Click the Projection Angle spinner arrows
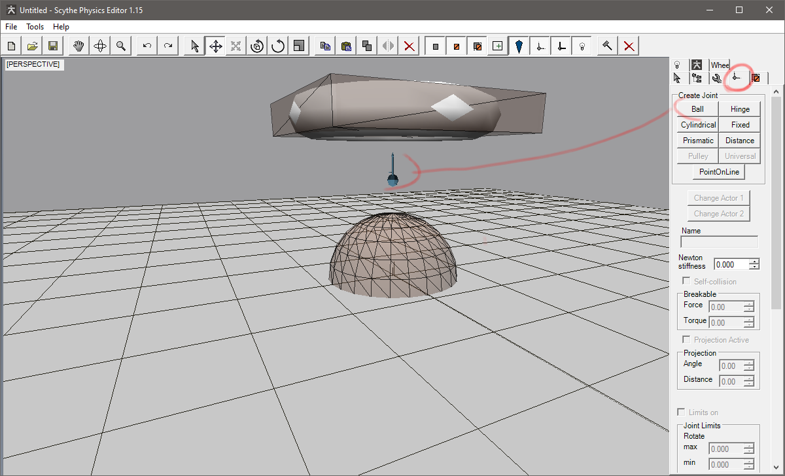This screenshot has height=476, width=785. tap(749, 366)
